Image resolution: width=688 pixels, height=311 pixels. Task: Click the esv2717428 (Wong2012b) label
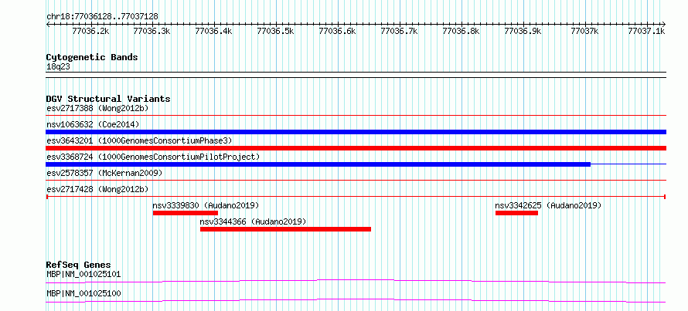pyautogui.click(x=97, y=189)
